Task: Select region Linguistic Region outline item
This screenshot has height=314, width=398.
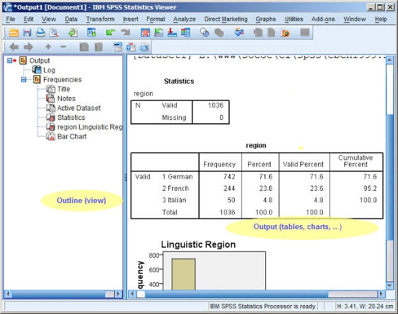Action: 90,127
